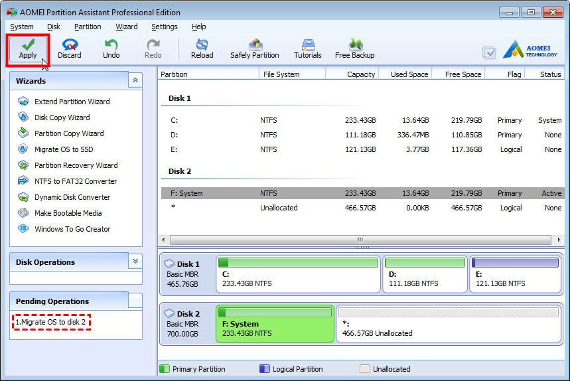
Task: Open the Settings menu
Action: click(x=165, y=27)
